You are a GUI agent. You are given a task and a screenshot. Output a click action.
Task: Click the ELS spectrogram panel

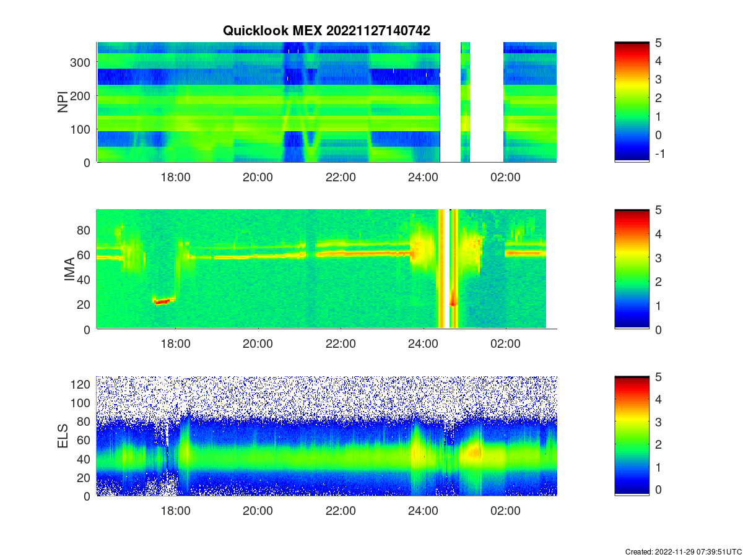326,436
